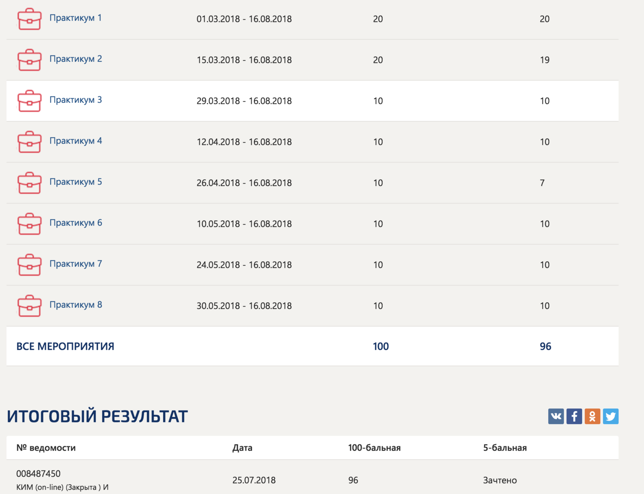Click the briefcase icon beside Практикум 7
This screenshot has height=494, width=644.
click(x=29, y=265)
